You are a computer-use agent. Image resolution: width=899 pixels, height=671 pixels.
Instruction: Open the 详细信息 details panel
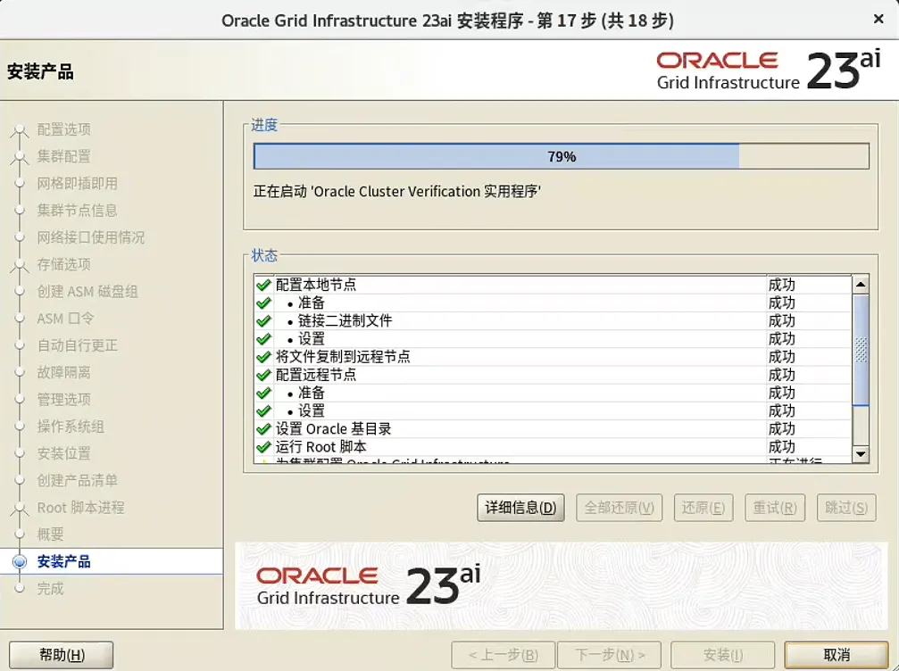pos(520,508)
